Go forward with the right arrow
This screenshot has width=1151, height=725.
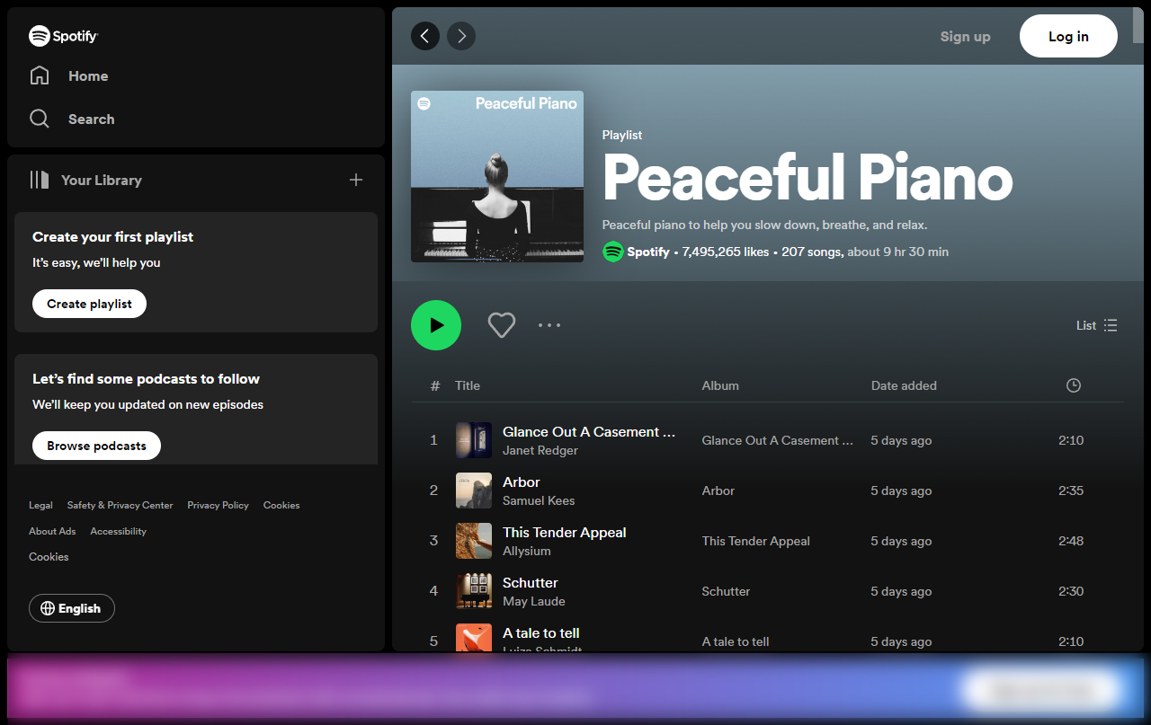pyautogui.click(x=461, y=36)
